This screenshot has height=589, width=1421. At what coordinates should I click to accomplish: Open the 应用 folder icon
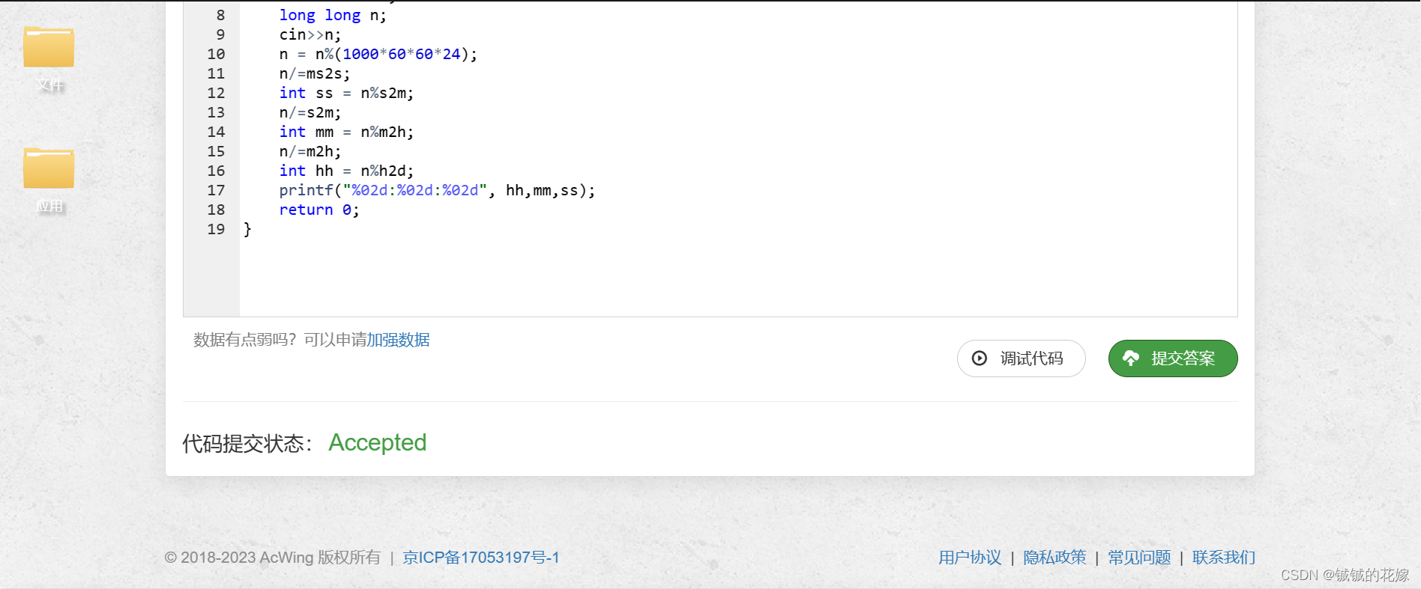pos(49,168)
